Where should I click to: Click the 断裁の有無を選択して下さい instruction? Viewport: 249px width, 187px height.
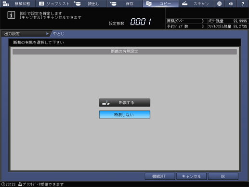pos(39,42)
